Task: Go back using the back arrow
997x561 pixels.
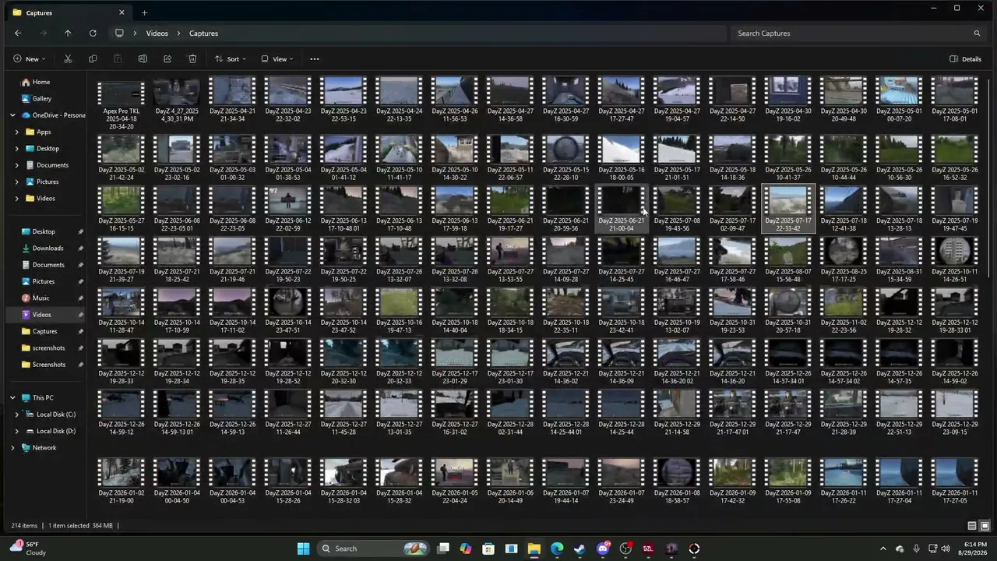Action: 18,34
